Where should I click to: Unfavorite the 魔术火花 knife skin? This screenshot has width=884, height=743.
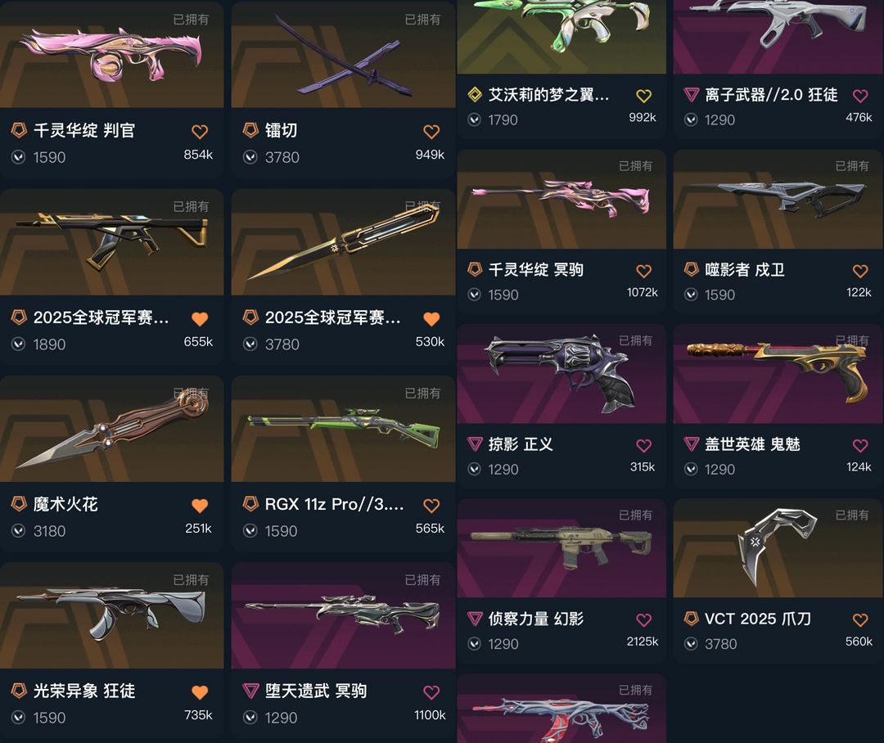200,506
